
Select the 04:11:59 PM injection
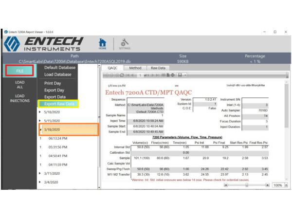pyautogui.click(x=58, y=164)
